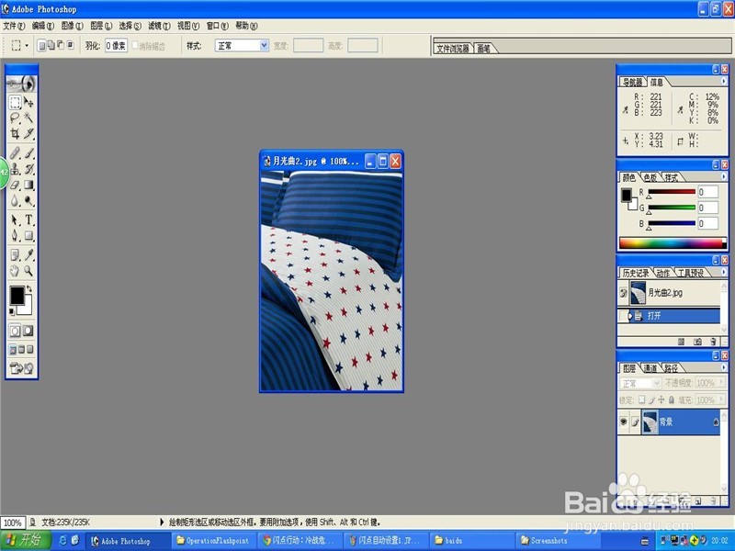Viewport: 735px width, 551px height.
Task: Open tool preset picker arrow beside marquee icon
Action: click(27, 45)
